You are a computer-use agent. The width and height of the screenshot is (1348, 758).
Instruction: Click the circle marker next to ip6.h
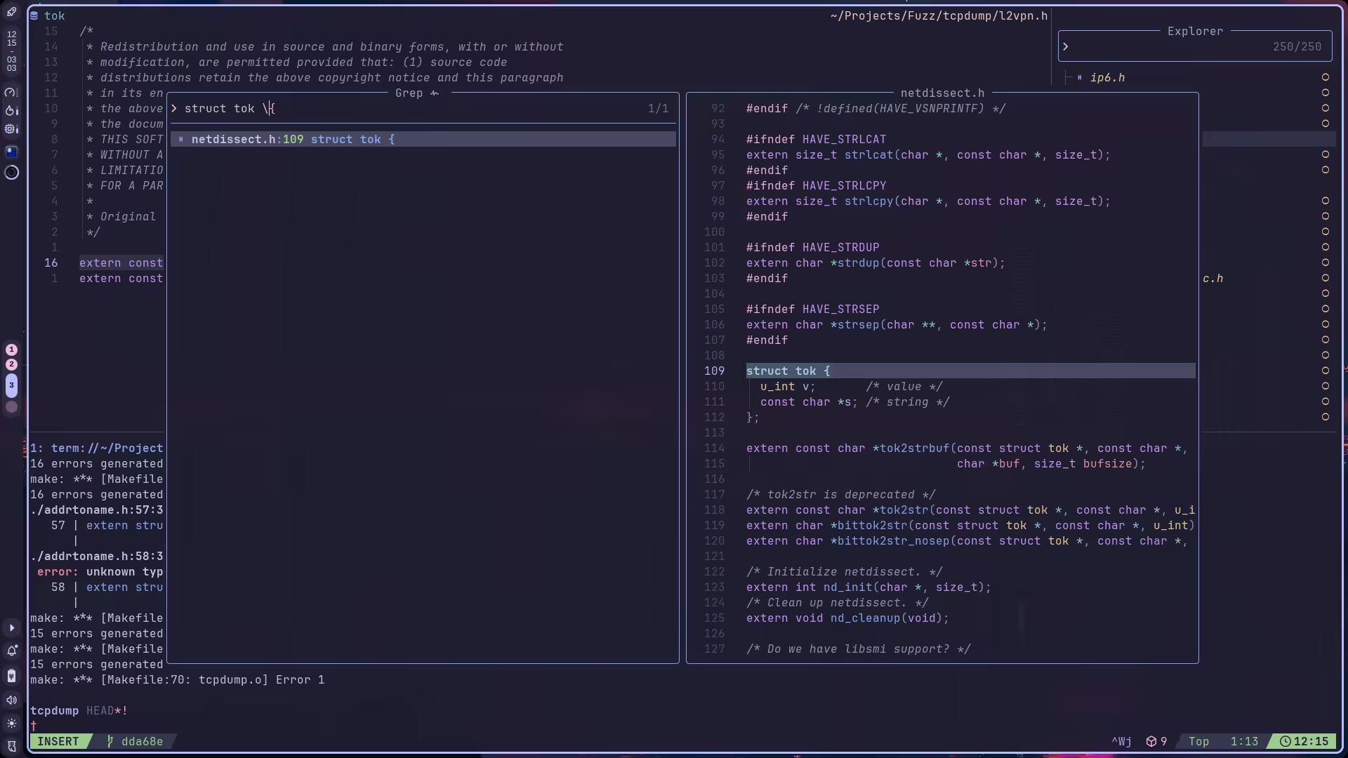pyautogui.click(x=1326, y=77)
